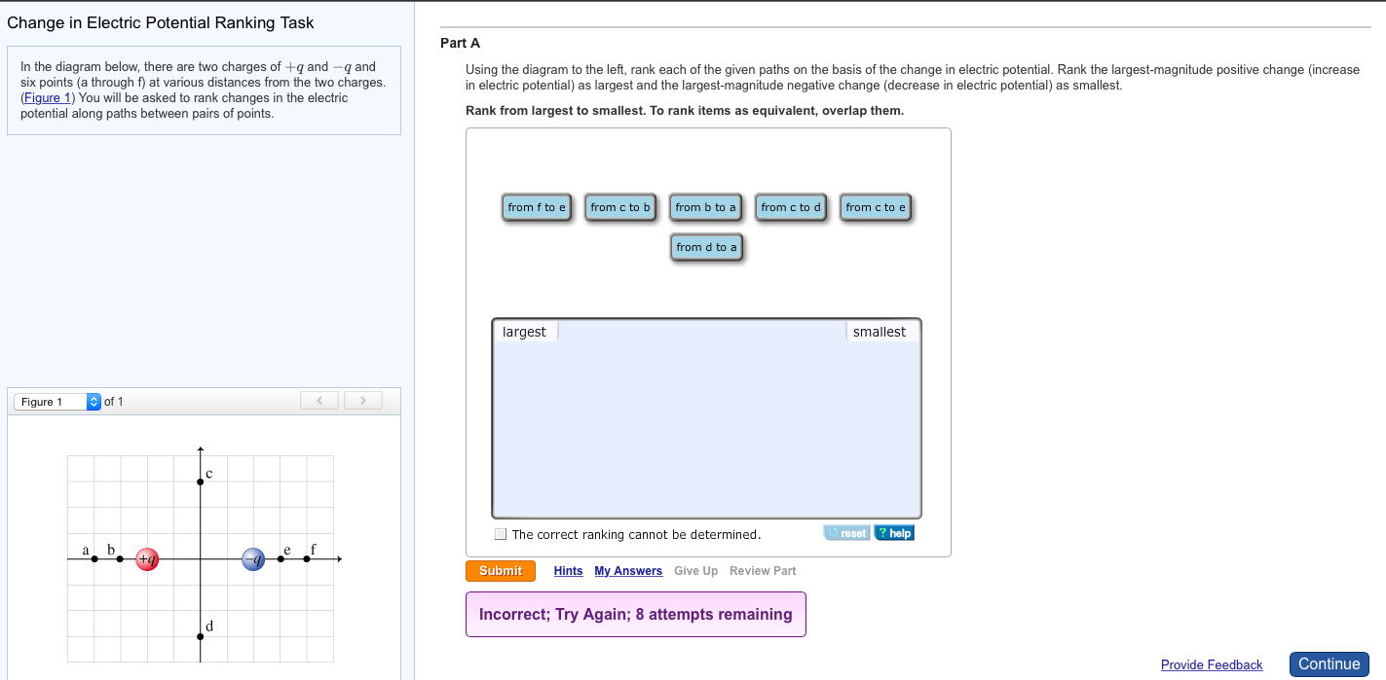Open the My Answers link
Screen dimensions: 1386x680
click(x=628, y=571)
